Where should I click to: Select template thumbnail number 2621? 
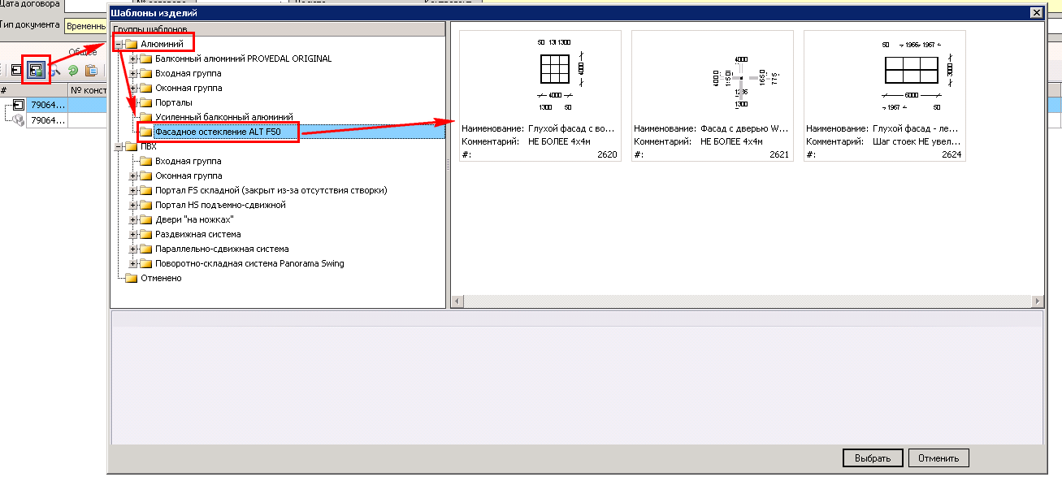[713, 96]
